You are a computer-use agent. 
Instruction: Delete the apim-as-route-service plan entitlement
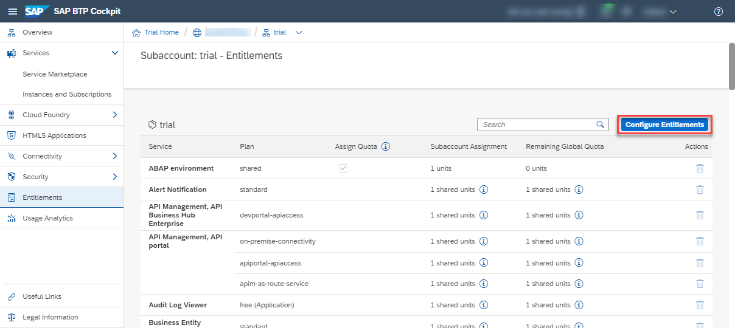(700, 284)
